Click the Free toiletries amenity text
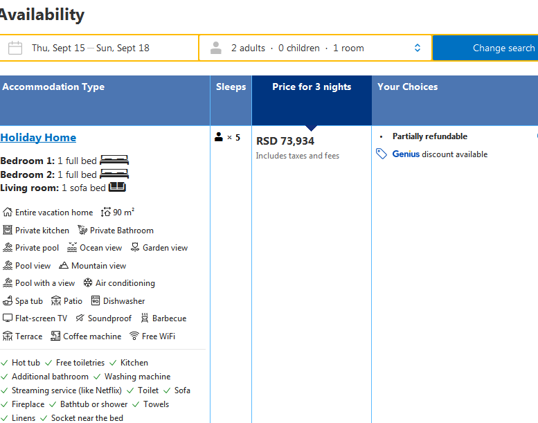Screen dimensions: 538x423 (x=80, y=363)
